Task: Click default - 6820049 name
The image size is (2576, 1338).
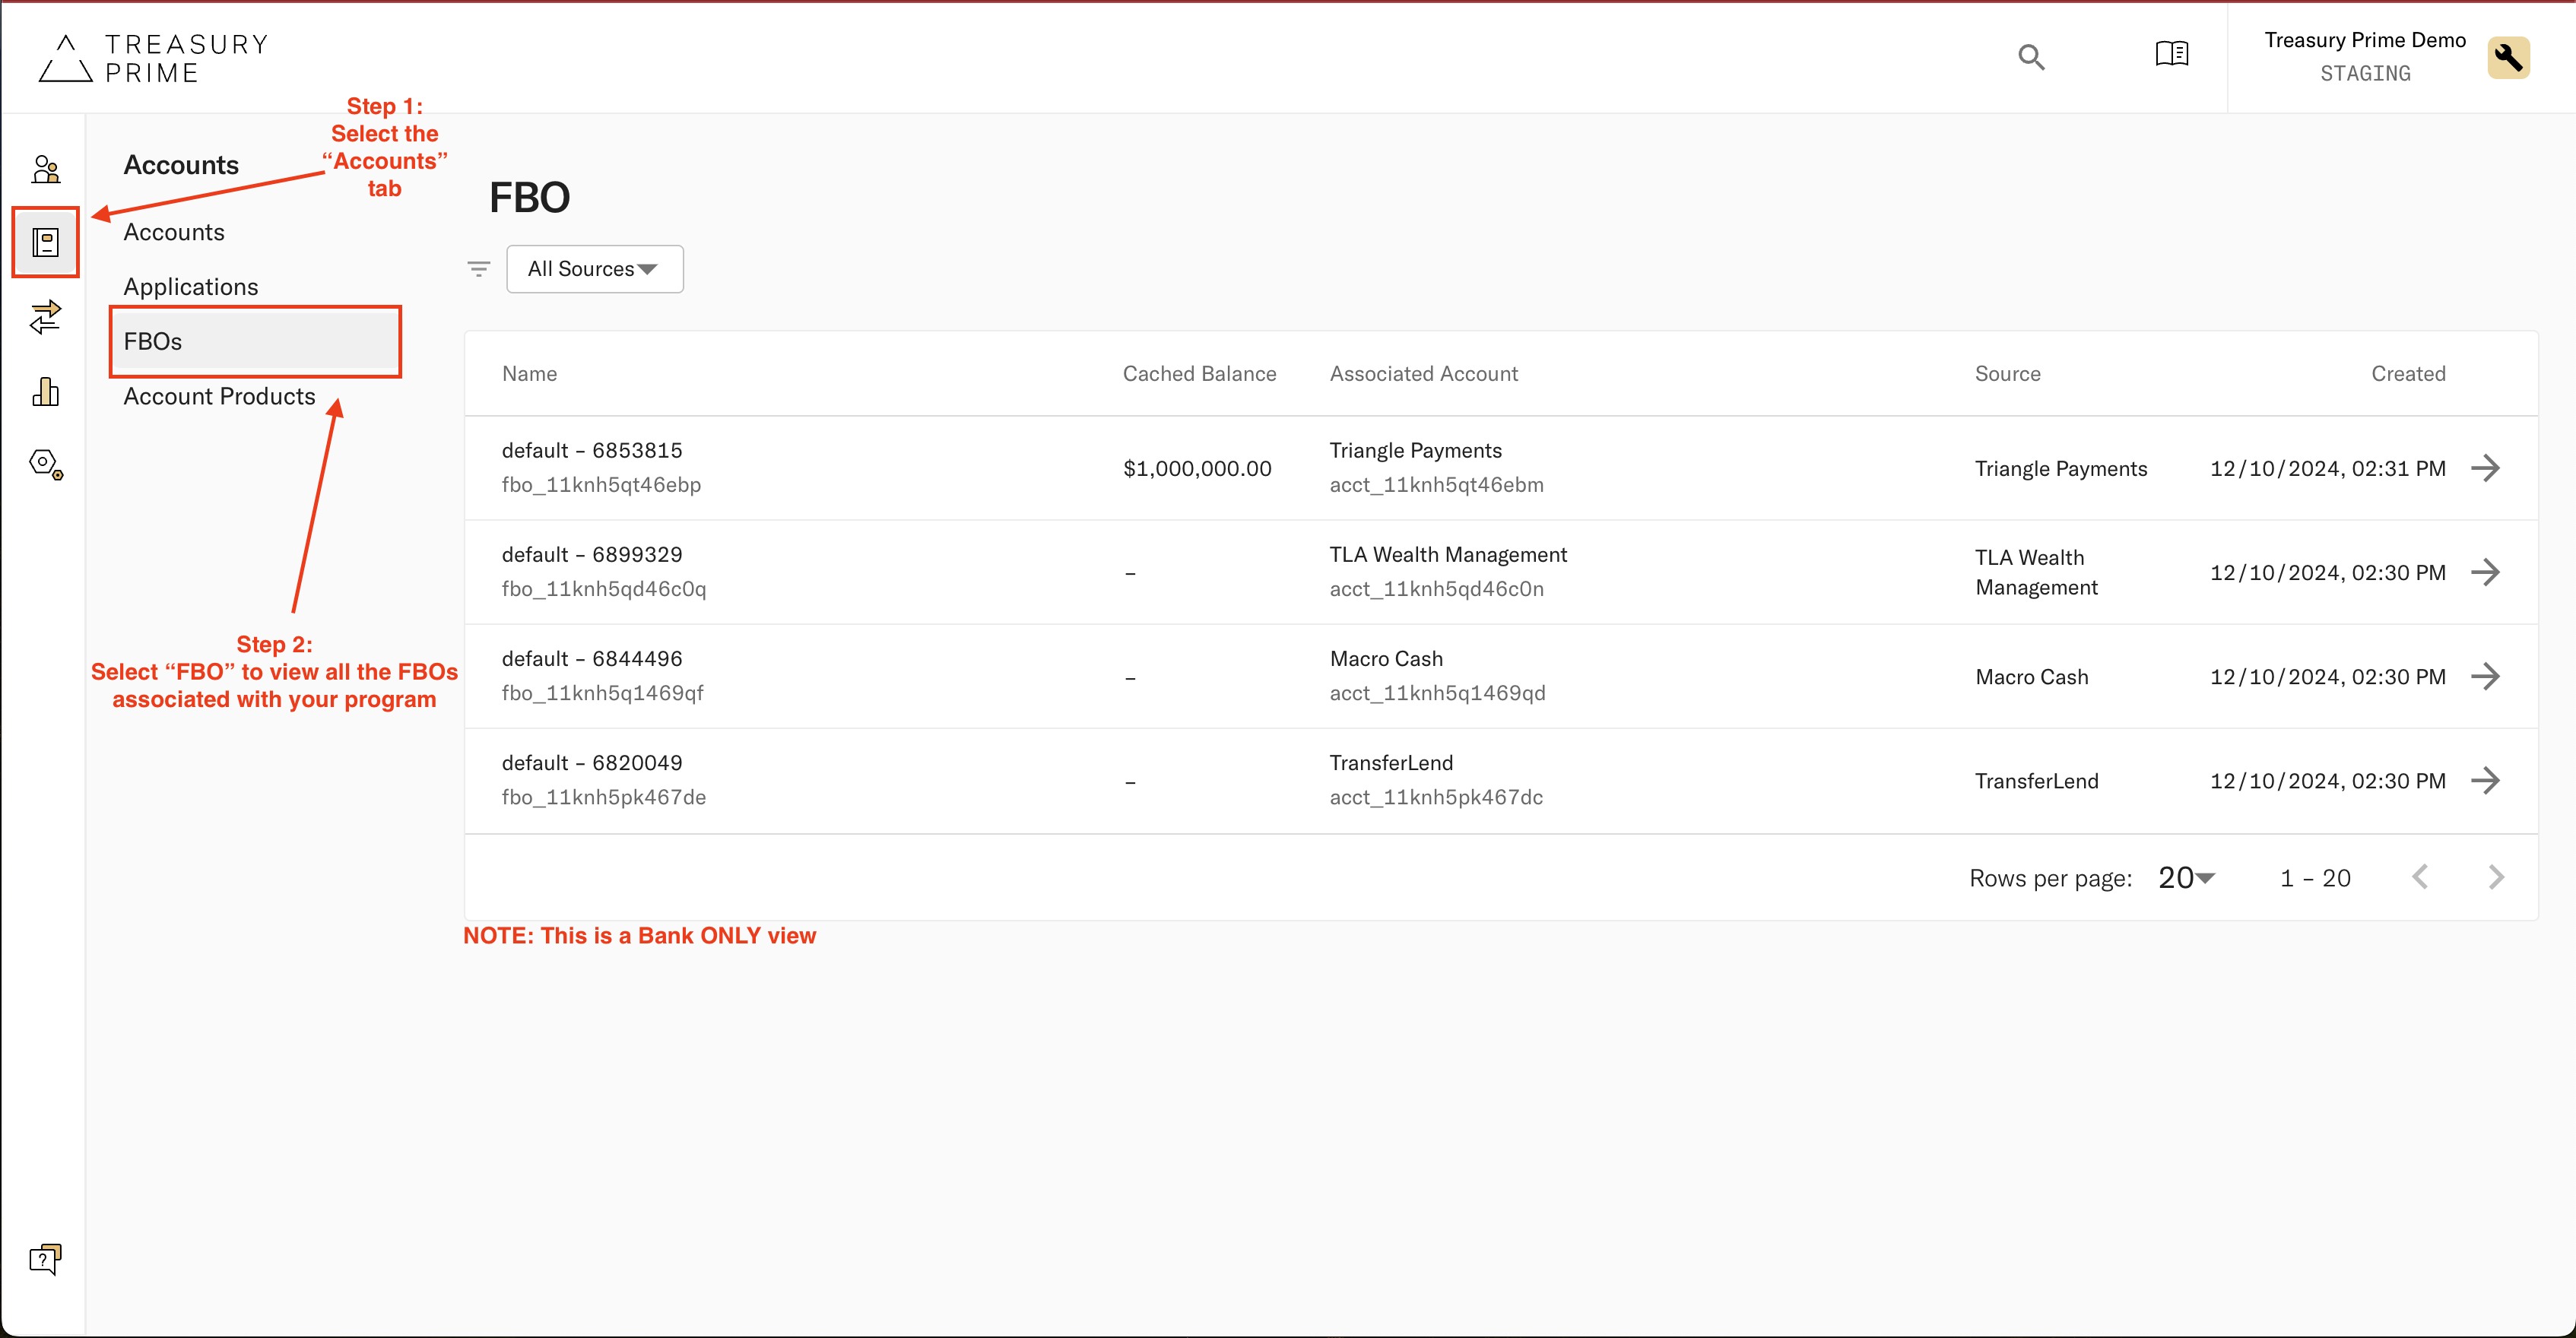Action: point(592,763)
